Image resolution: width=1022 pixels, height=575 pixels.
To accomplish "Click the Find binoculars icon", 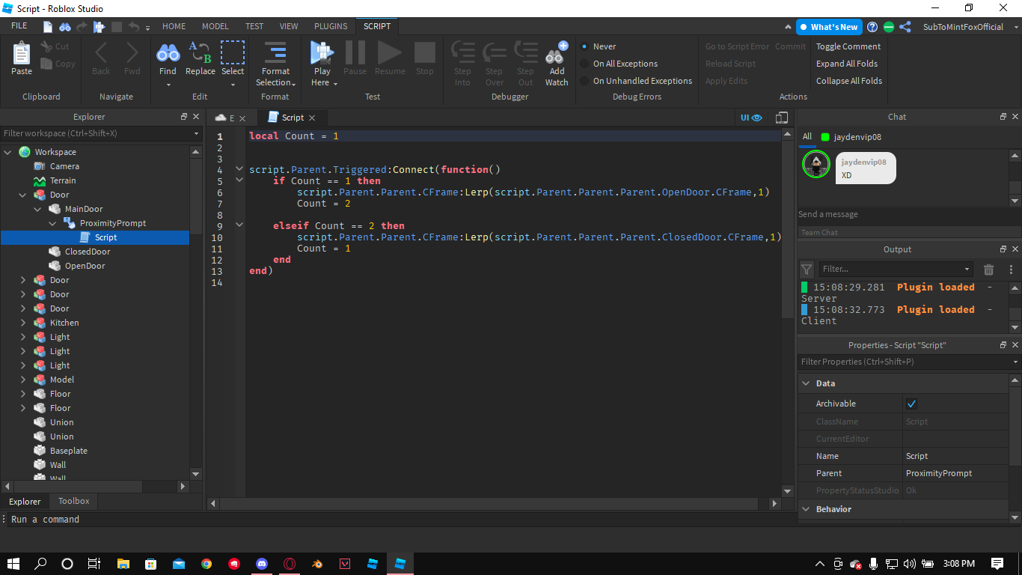I will [x=168, y=54].
